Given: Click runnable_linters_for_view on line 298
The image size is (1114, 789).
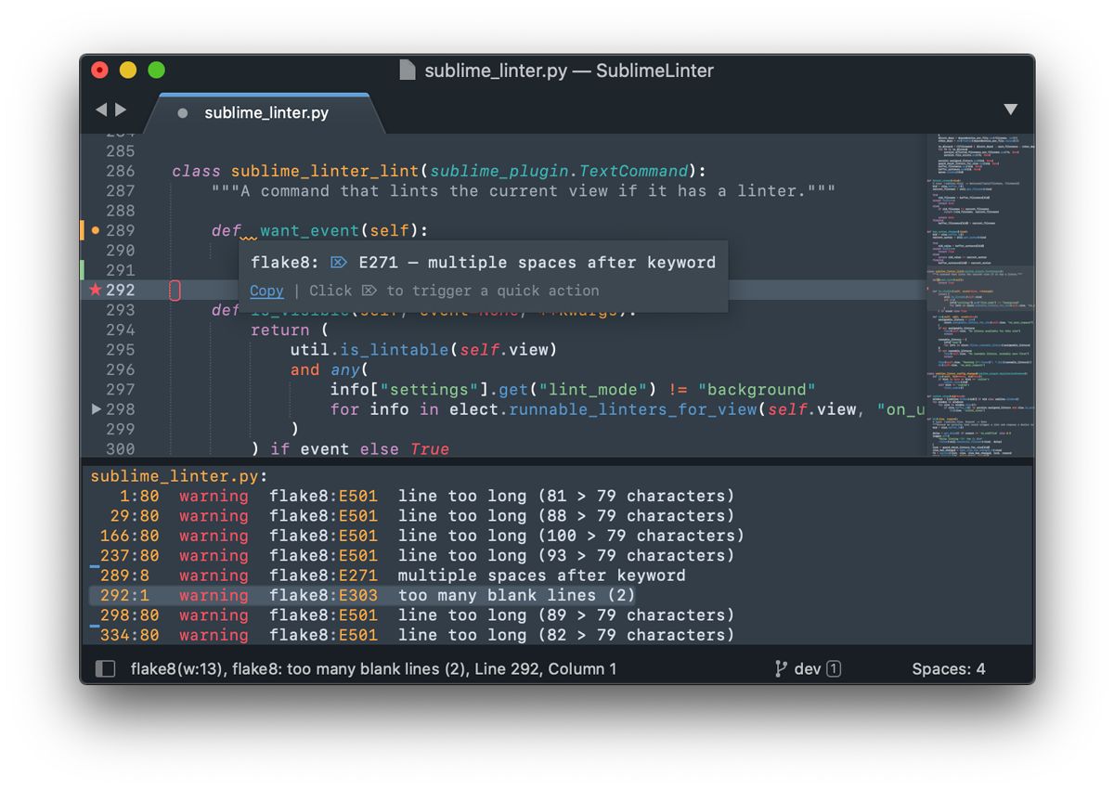Looking at the screenshot, I should click(x=635, y=409).
